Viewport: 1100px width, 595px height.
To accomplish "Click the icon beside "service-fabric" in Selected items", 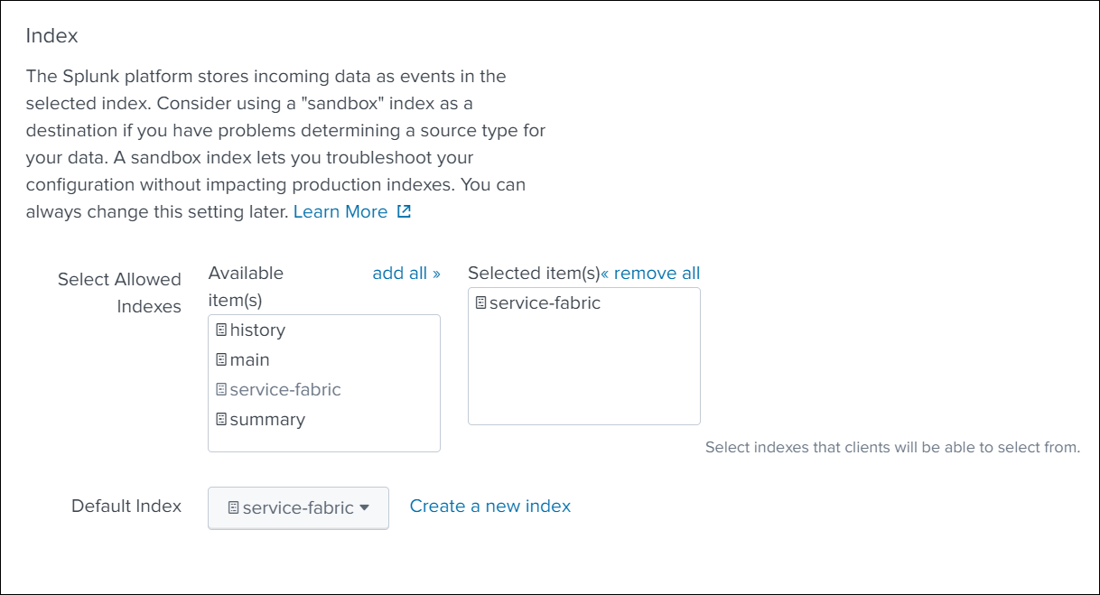I will 481,303.
